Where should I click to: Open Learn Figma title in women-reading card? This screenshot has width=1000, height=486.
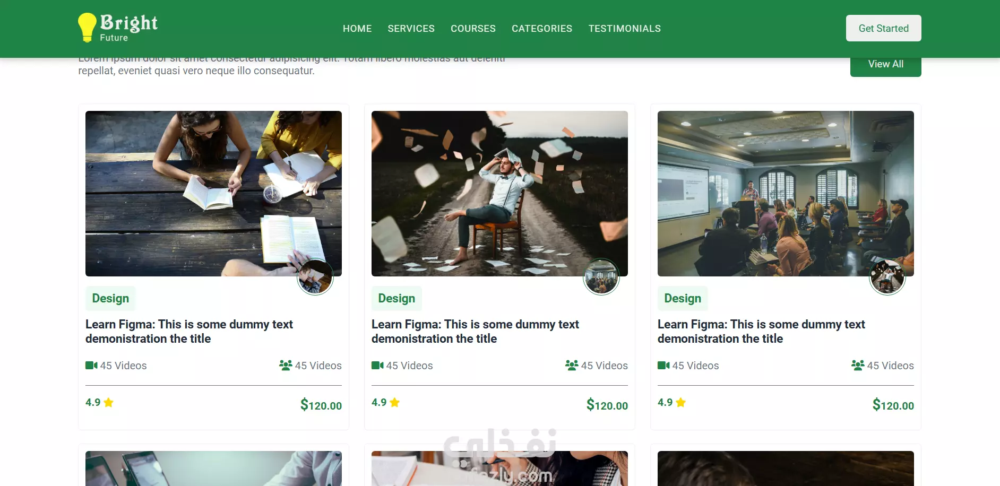189,332
